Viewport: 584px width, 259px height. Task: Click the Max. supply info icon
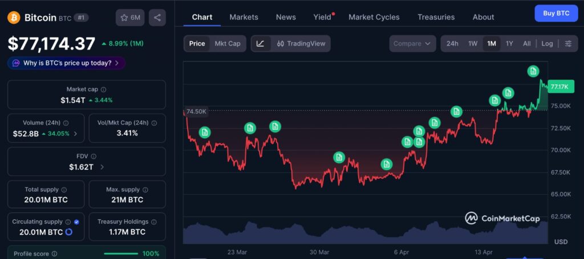(x=145, y=190)
